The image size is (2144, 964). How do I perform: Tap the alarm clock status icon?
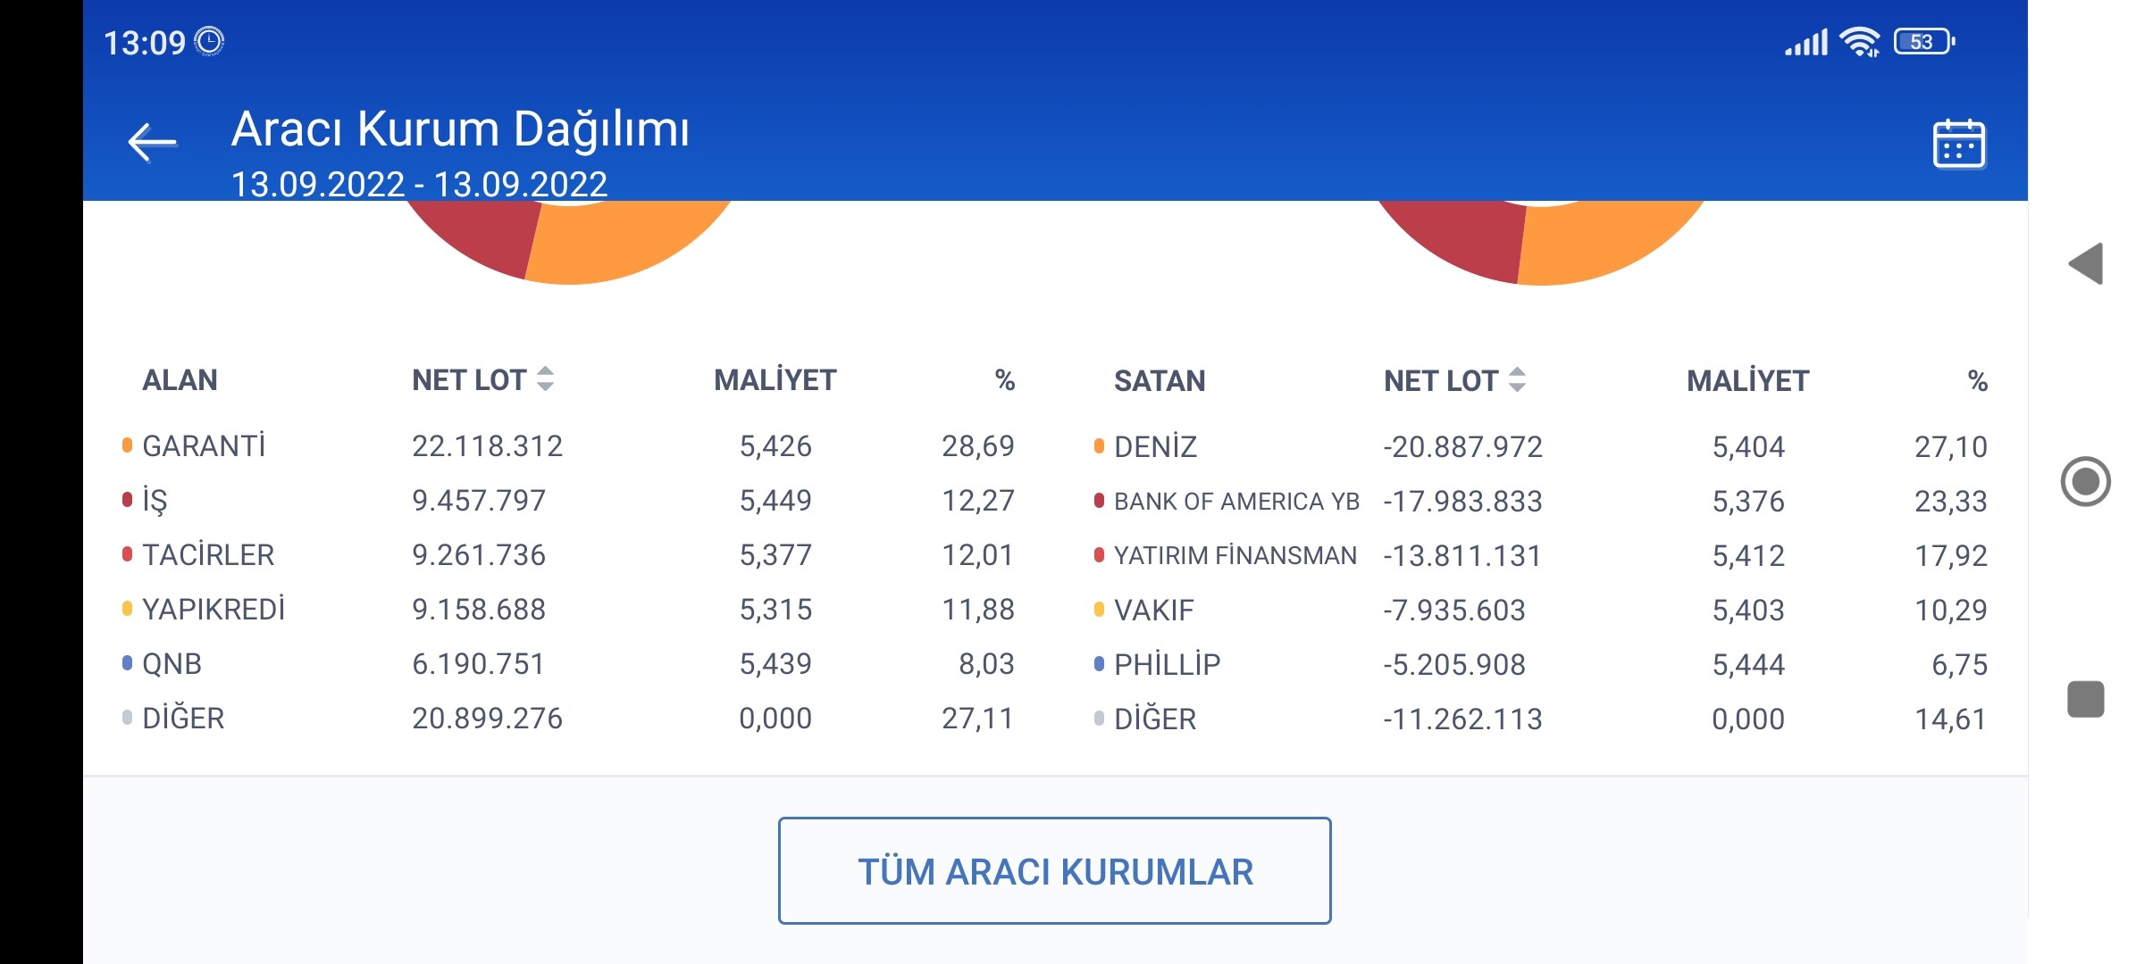[x=209, y=42]
